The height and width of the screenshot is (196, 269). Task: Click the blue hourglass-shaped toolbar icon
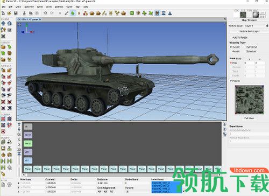coord(164,13)
